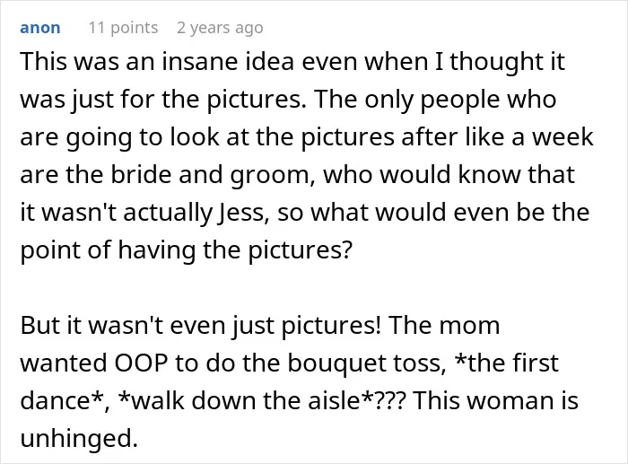Click the phrase "The mom" ending a line
This screenshot has width=628, height=464.
(444, 326)
